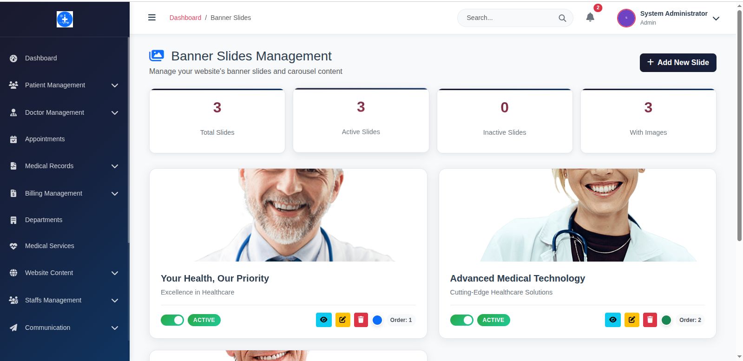This screenshot has width=743, height=361.
Task: Click the Order: 1 badge
Action: [x=401, y=320]
